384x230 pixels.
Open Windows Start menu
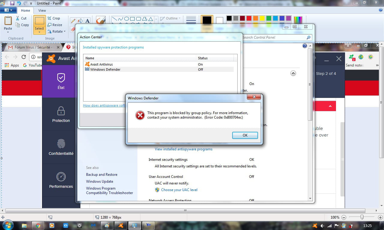(8, 225)
